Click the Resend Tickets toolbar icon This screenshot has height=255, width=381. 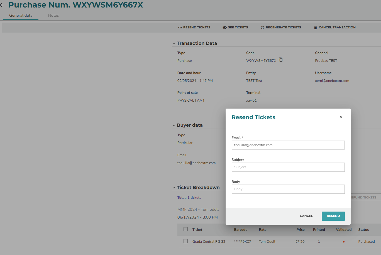(x=180, y=28)
